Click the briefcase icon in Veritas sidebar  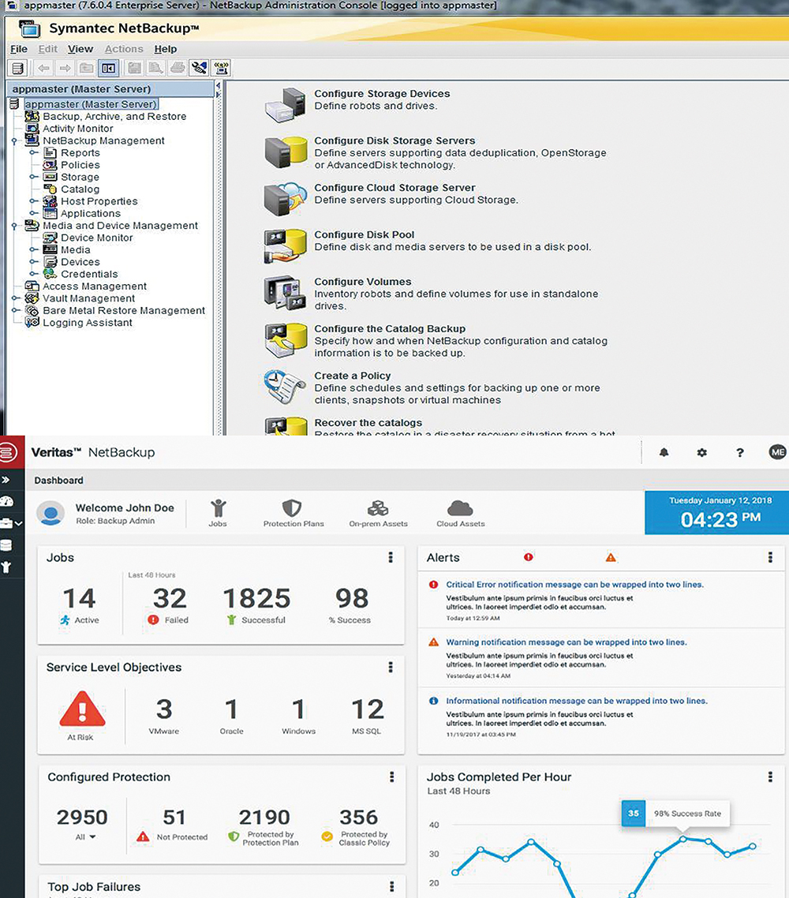point(6,523)
